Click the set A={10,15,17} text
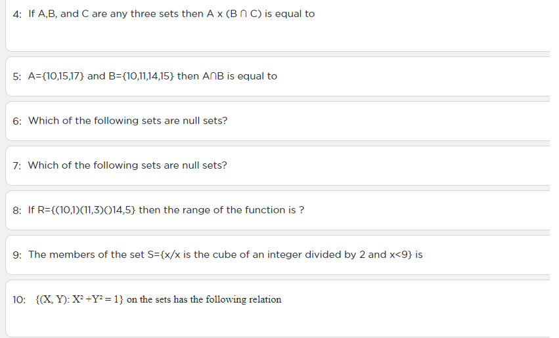This screenshot has width=559, height=338. click(x=56, y=76)
